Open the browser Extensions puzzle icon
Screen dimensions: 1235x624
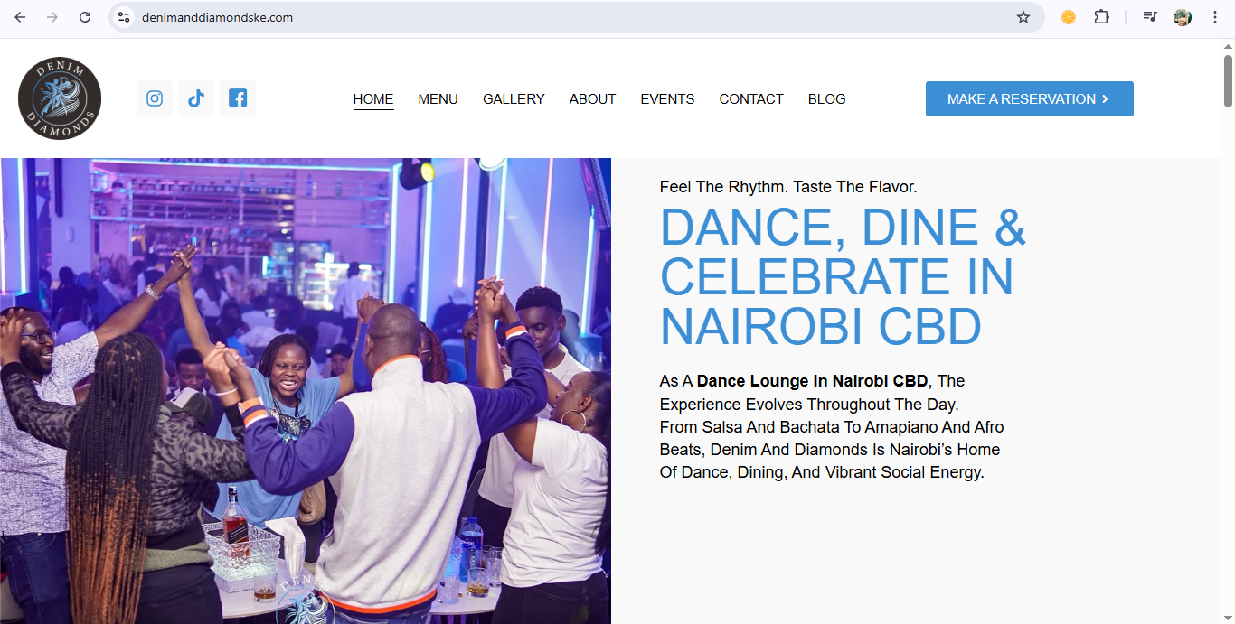pyautogui.click(x=1101, y=17)
